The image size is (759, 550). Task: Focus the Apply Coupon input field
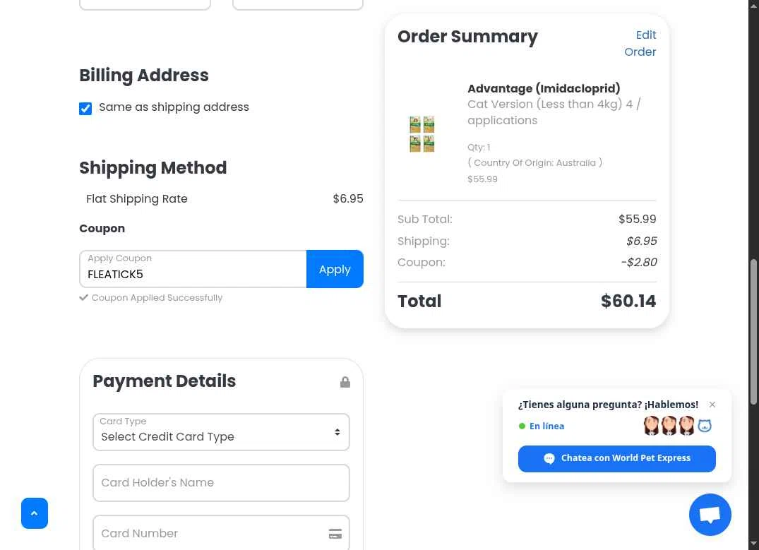(193, 269)
